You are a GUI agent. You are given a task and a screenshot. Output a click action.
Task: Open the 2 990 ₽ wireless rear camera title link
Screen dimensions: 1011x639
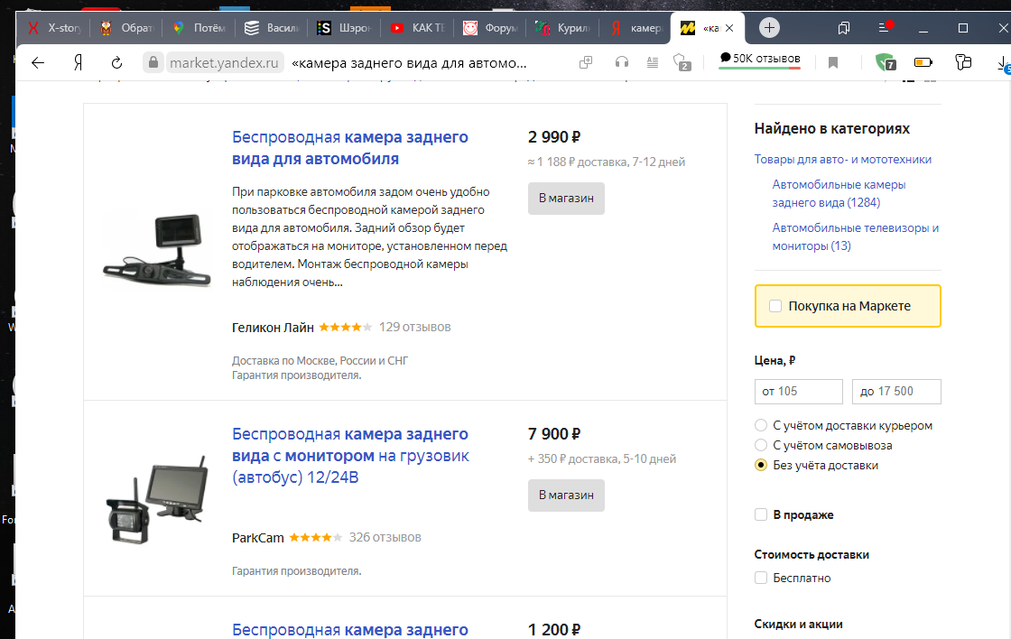click(x=350, y=148)
